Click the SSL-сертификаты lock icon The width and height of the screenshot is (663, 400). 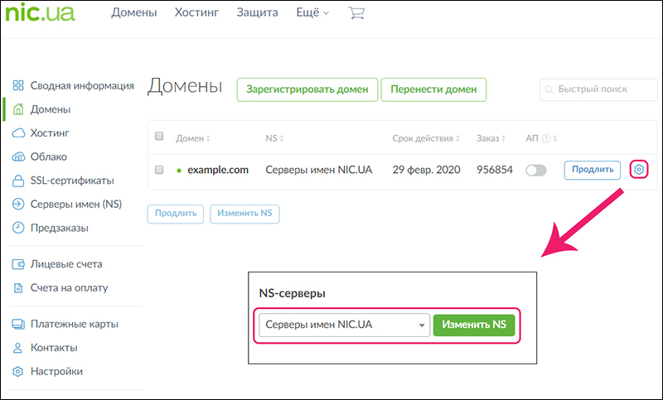click(18, 181)
